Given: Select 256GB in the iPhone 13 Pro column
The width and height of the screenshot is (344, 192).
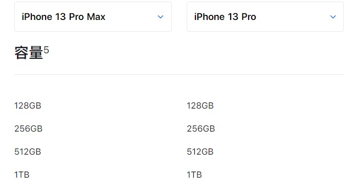Looking at the screenshot, I should pyautogui.click(x=201, y=129).
